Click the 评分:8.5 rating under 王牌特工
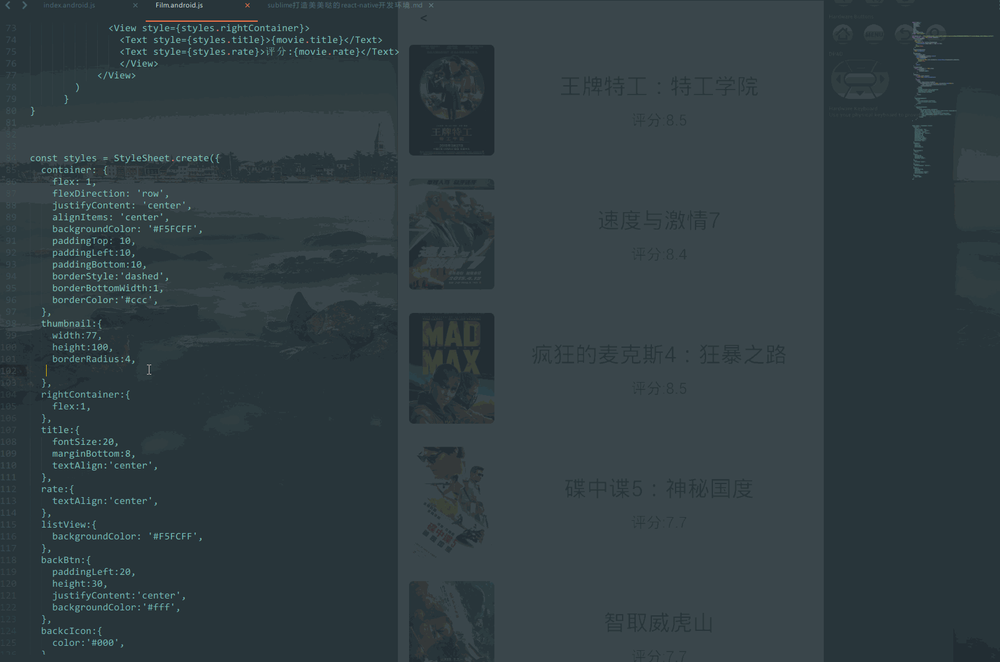 pos(659,120)
